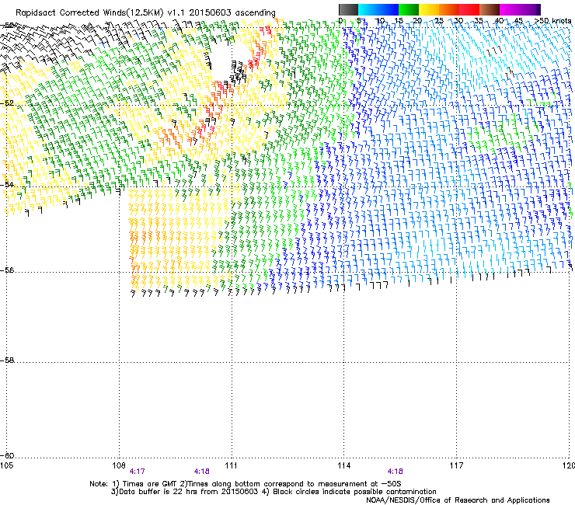Click the '4:18' time label left of 111
Screen dimensions: 575x505
pyautogui.click(x=202, y=472)
